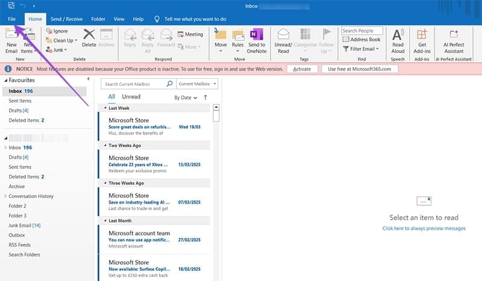482x281 pixels.
Task: Click the New Email icon
Action: (x=11, y=35)
